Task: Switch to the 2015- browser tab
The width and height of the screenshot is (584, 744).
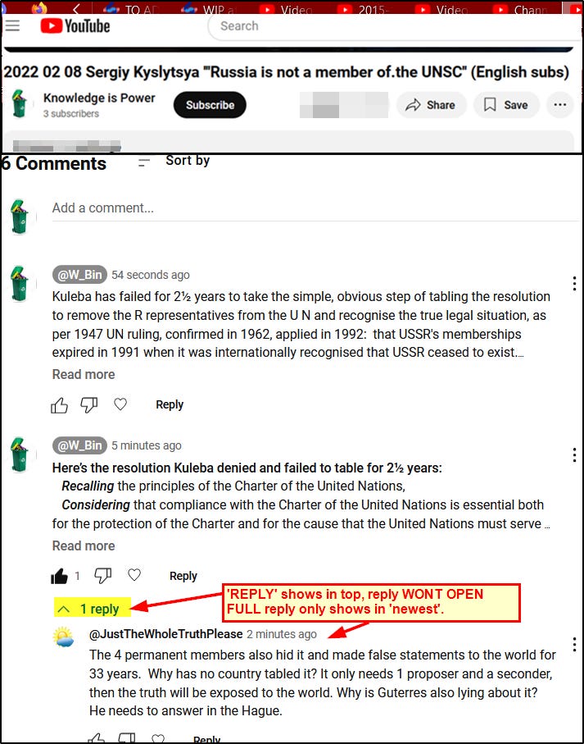Action: click(x=364, y=8)
